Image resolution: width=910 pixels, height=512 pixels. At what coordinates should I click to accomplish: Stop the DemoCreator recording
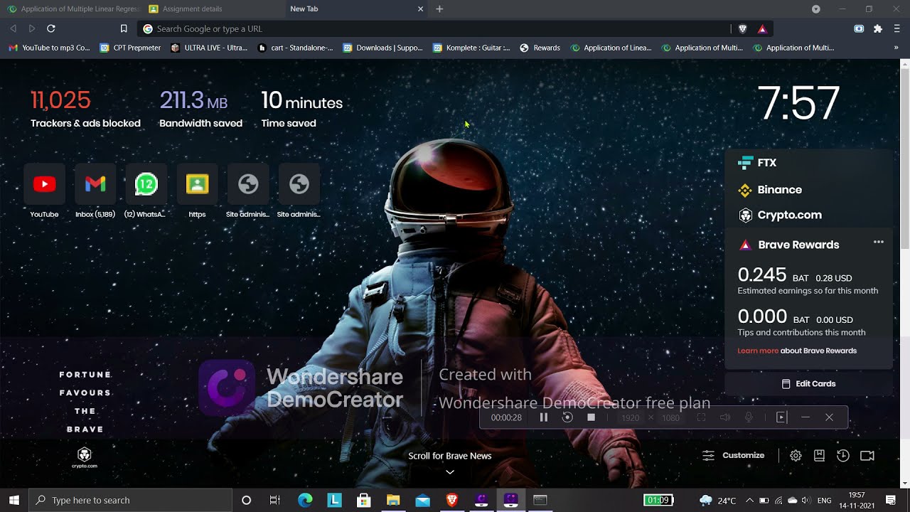pos(591,417)
